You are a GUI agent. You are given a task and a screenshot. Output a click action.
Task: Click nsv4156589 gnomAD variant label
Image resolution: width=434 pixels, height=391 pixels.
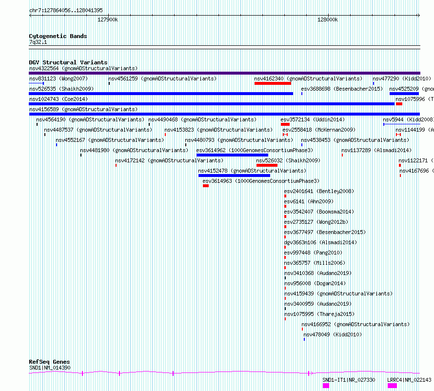(x=83, y=109)
